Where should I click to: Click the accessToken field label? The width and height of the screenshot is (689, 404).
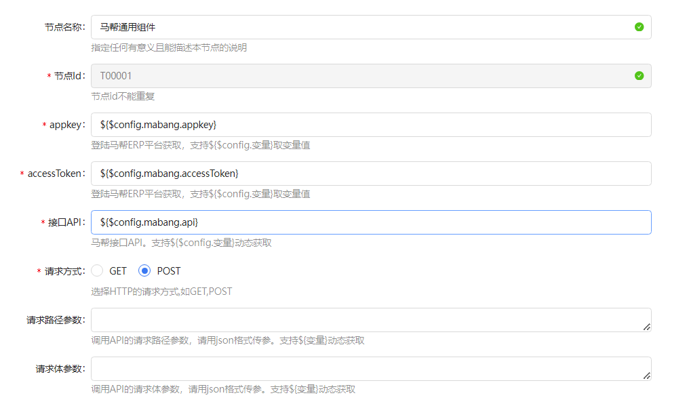click(56, 174)
